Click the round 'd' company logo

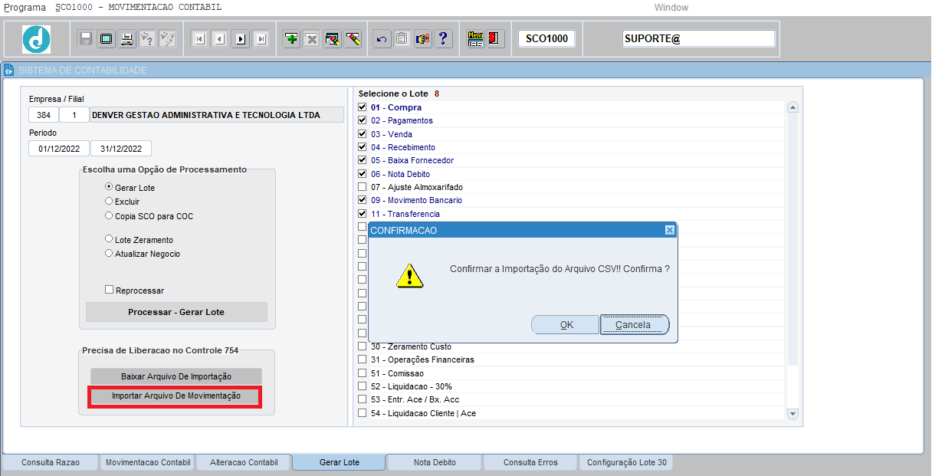click(x=36, y=39)
